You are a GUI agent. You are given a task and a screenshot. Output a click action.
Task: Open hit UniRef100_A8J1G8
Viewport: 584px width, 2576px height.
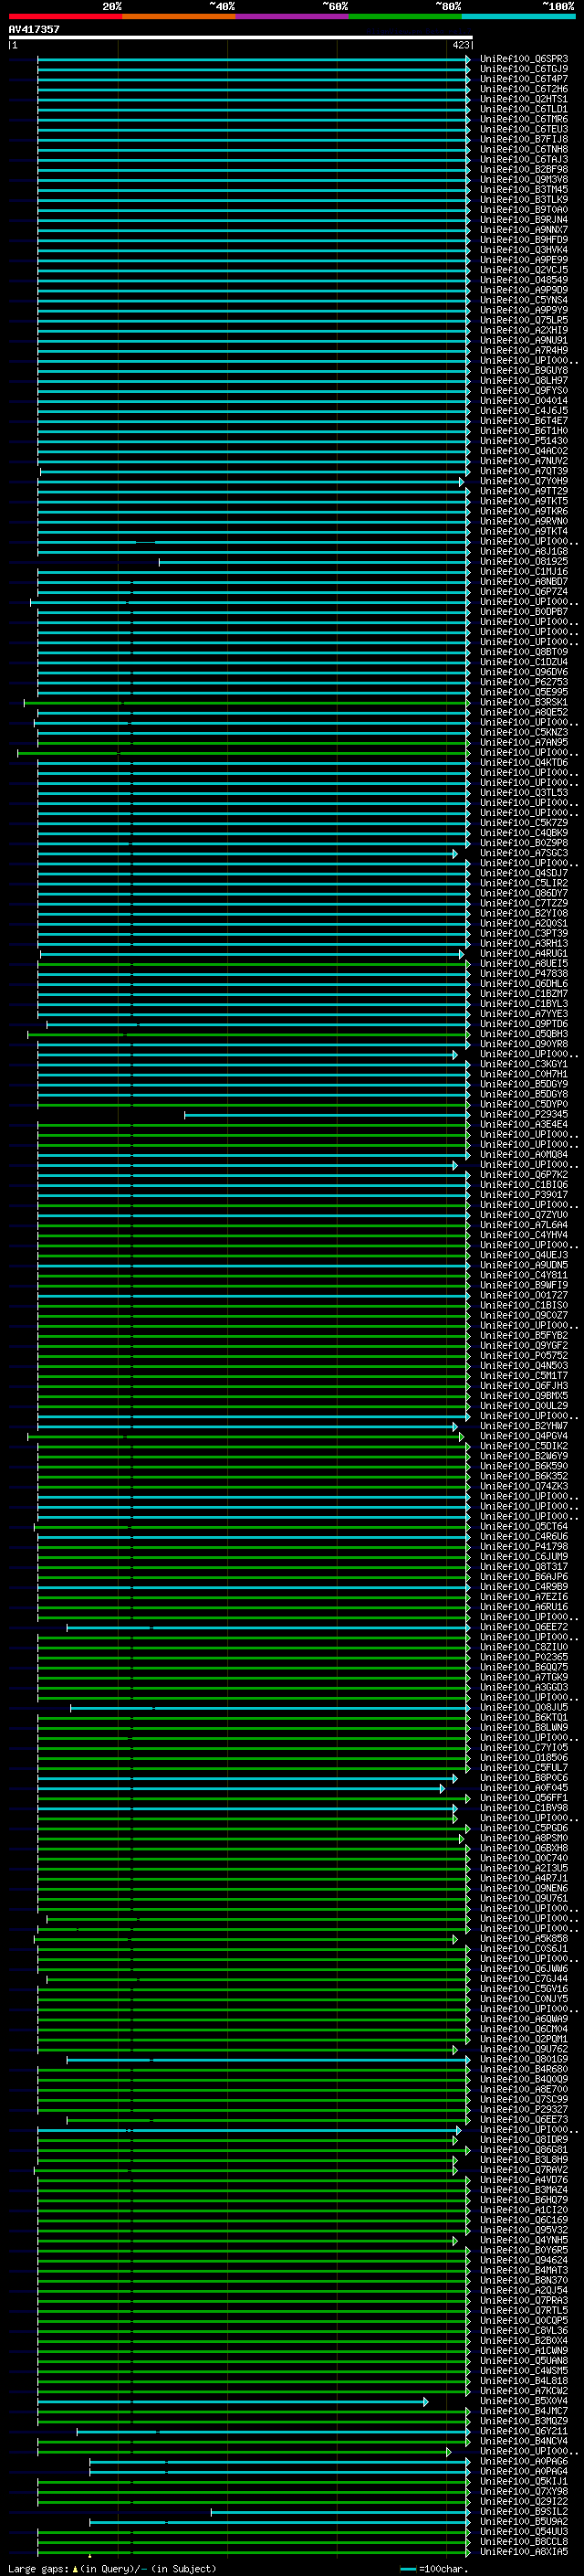pos(523,551)
